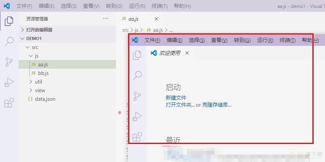Screen dimensions: 325x162
Task: Click Explorer icon in the inset Welcome window
Action: (137, 55)
